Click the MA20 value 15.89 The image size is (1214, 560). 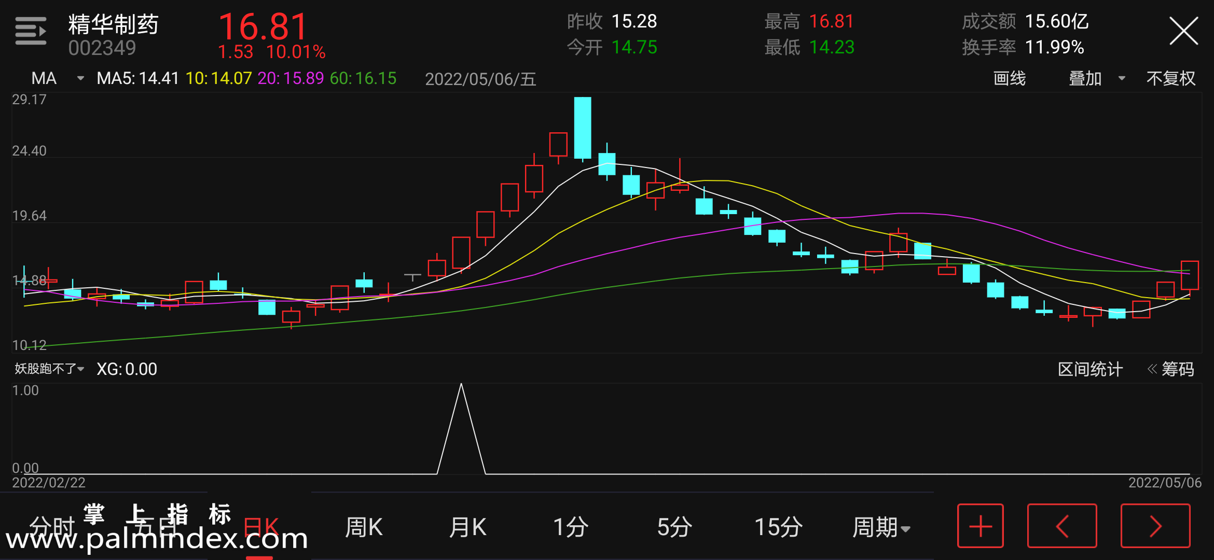pos(291,78)
